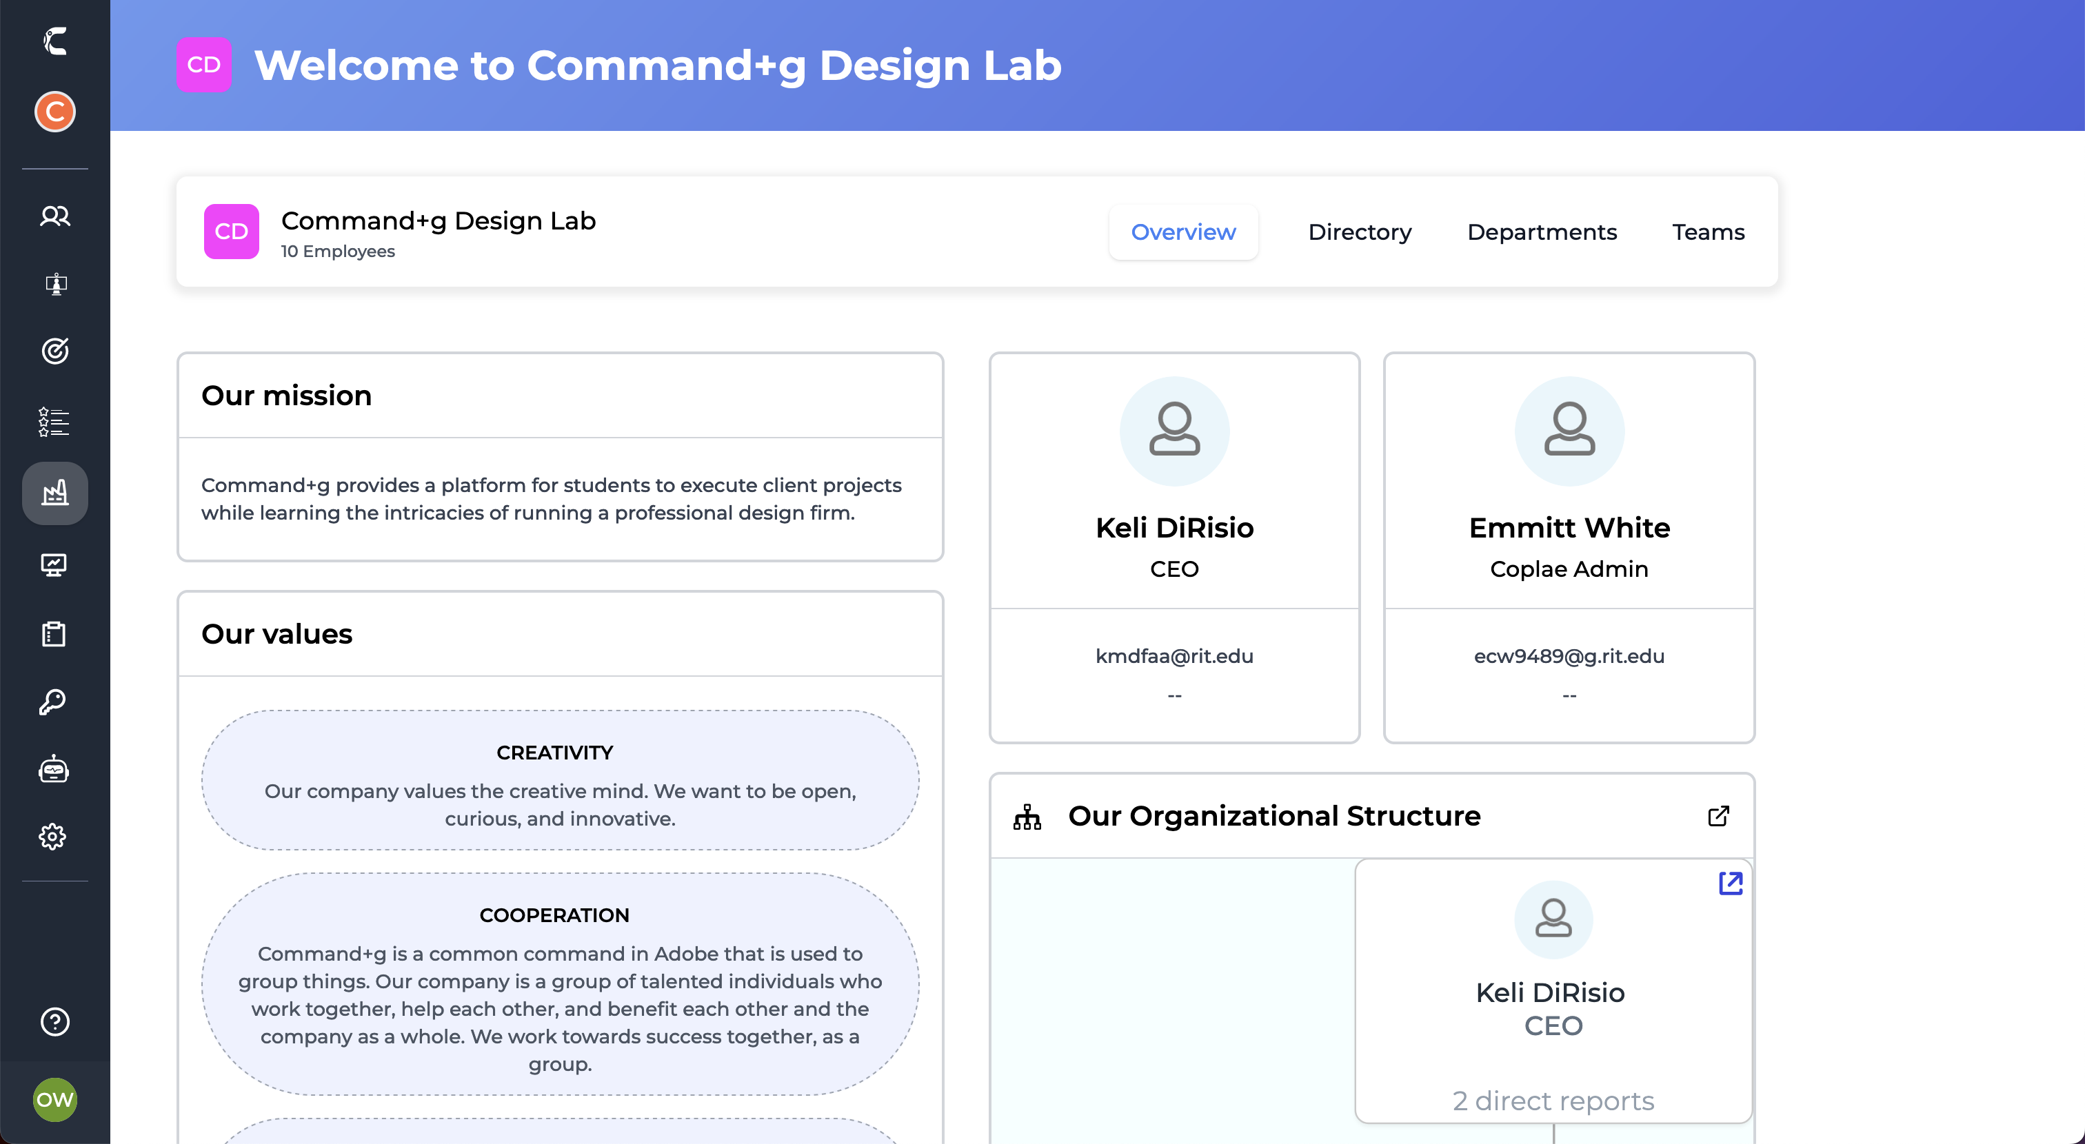Select the company factory sidebar icon
Viewport: 2085px width, 1144px height.
(x=55, y=493)
